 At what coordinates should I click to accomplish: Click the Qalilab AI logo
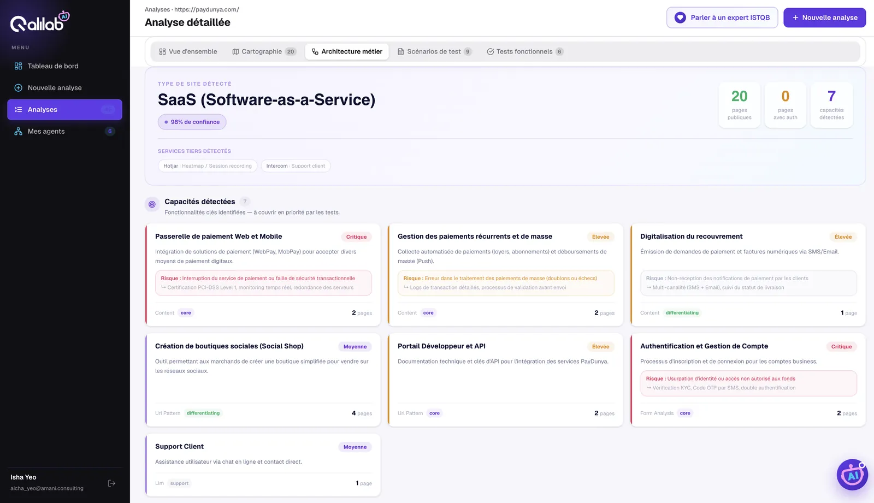click(x=40, y=21)
